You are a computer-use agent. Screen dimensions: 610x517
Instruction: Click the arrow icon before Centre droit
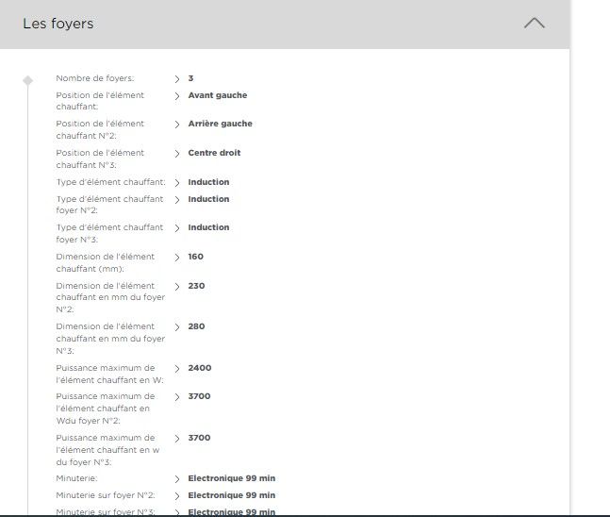coord(177,153)
